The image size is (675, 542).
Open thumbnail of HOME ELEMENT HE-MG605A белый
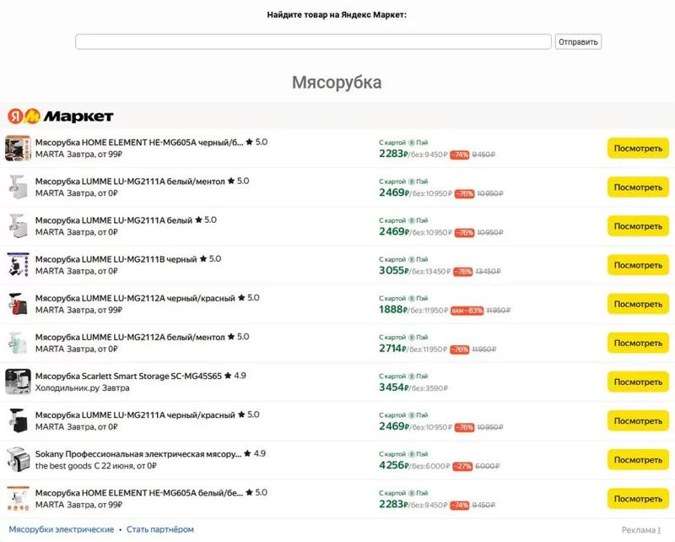pyautogui.click(x=18, y=498)
